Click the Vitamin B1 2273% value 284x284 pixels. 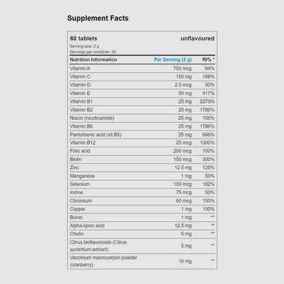(x=207, y=102)
